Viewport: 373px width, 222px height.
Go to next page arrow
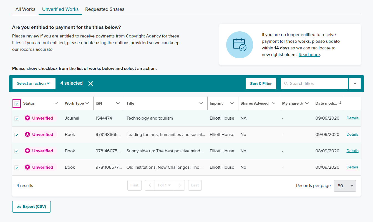point(180,185)
